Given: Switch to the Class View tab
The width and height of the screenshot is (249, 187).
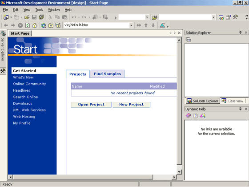Looking at the screenshot, I should coord(233,101).
